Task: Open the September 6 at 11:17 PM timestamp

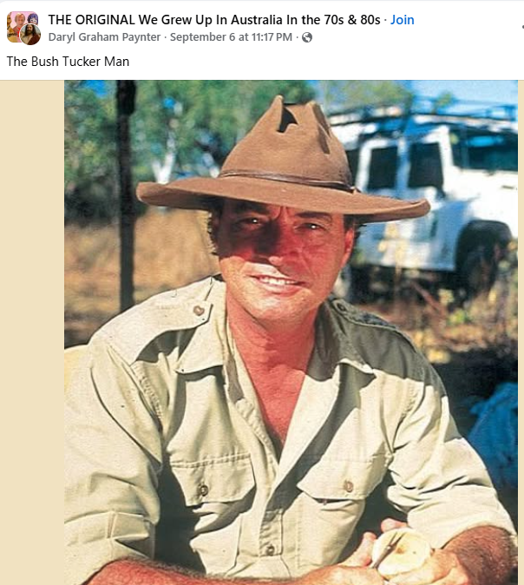Action: [231, 37]
